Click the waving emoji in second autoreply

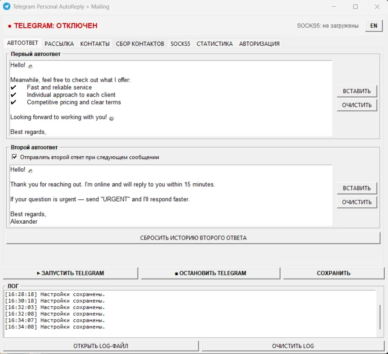tap(30, 170)
